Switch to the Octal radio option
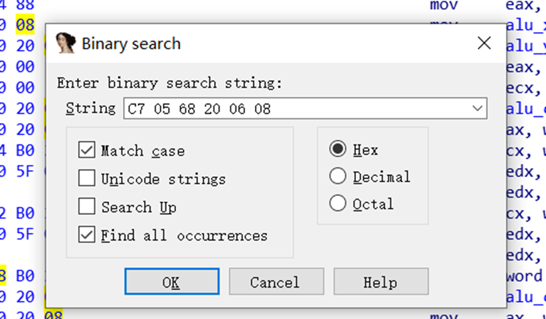Viewport: 546px width, 319px height. pos(339,203)
